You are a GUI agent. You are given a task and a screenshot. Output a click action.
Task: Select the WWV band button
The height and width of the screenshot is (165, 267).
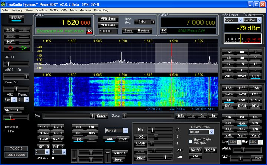click(242, 76)
